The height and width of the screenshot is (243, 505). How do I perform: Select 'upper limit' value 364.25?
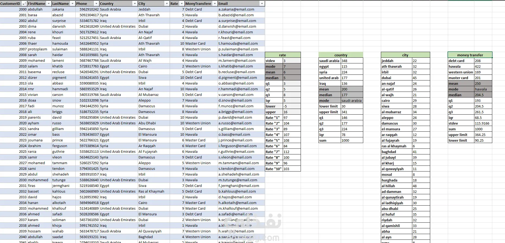483,135
